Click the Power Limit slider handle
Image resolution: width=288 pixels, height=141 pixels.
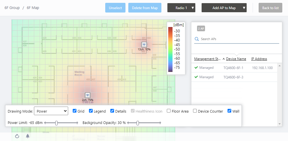(x=56, y=123)
